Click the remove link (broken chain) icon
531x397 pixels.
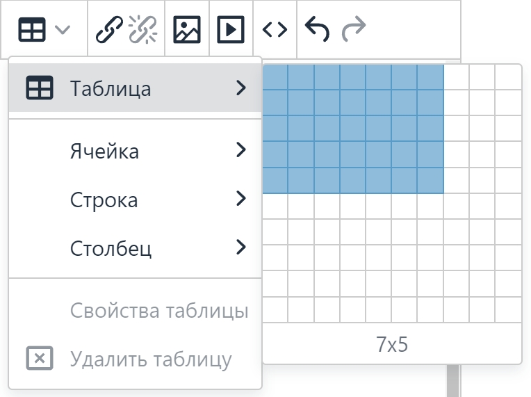[142, 29]
